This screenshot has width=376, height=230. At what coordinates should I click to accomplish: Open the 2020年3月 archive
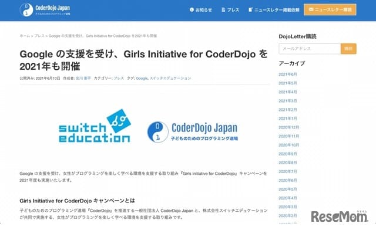coord(288,207)
